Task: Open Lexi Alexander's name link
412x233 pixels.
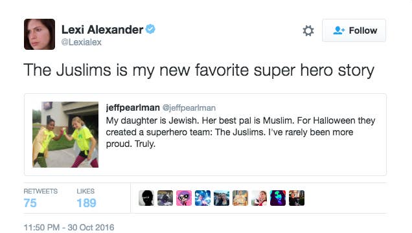Action: 102,29
